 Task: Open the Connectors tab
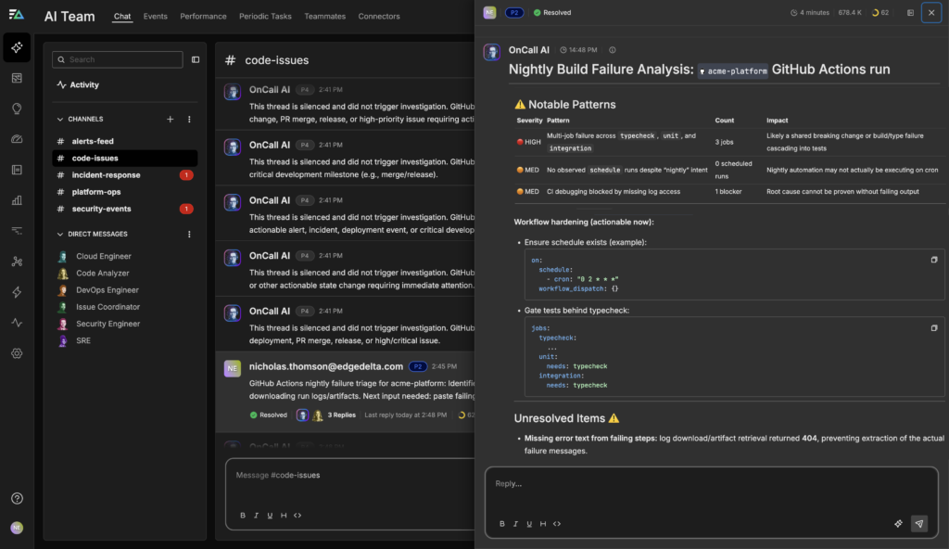(378, 17)
